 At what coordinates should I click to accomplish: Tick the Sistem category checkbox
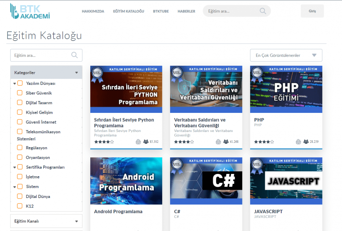[x=20, y=186]
